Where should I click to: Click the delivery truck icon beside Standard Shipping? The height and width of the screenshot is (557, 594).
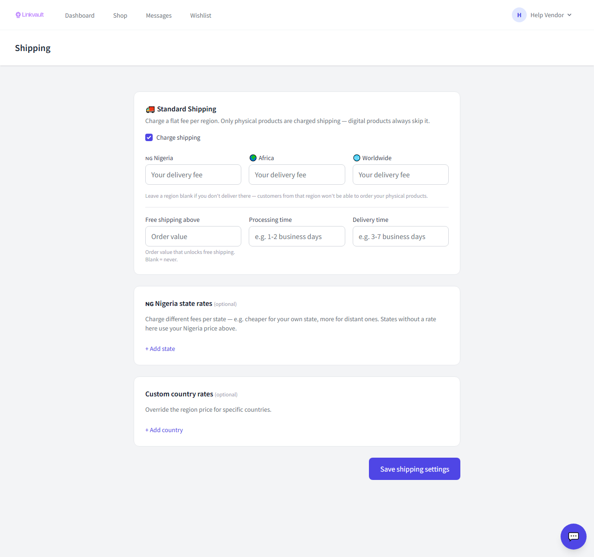tap(150, 109)
